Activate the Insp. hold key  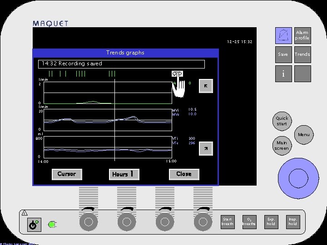[293, 222]
